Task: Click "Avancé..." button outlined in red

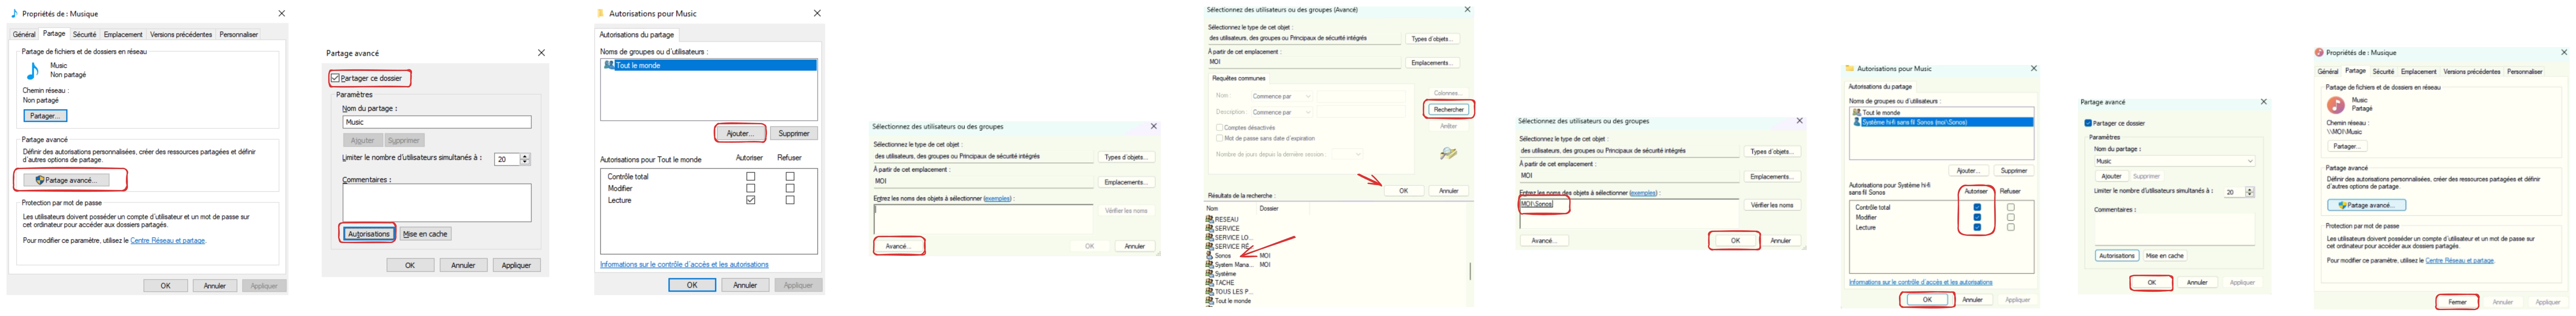Action: coord(898,246)
